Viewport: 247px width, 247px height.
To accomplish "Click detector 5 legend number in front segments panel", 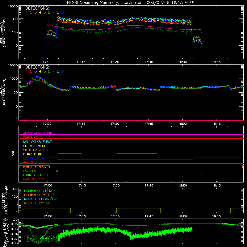I will coord(44,12).
